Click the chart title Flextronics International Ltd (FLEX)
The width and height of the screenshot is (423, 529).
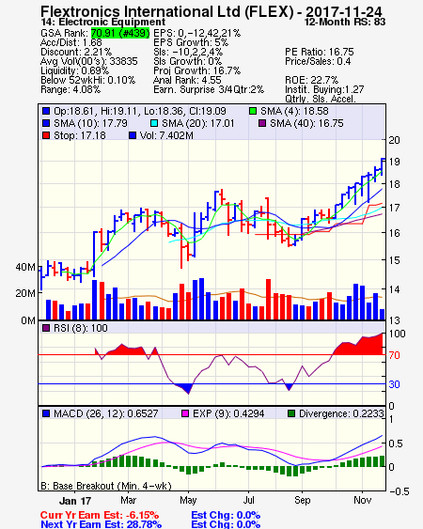167,12
